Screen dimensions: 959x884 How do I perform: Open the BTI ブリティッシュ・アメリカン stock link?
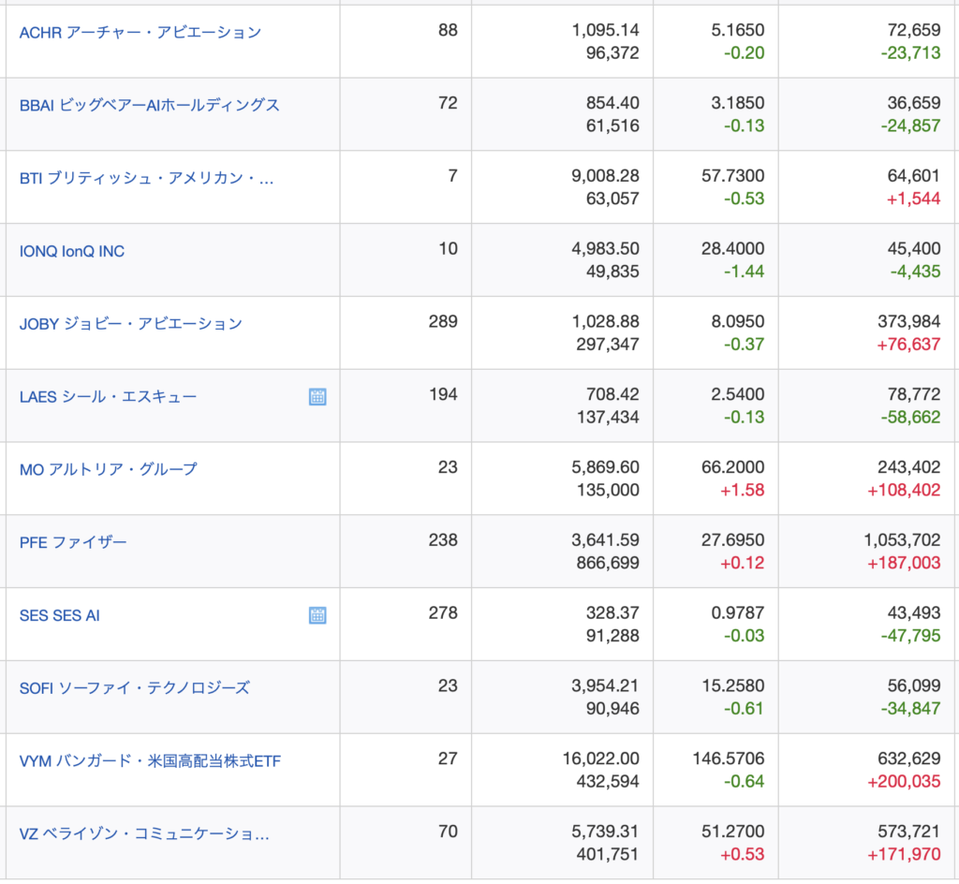click(147, 178)
